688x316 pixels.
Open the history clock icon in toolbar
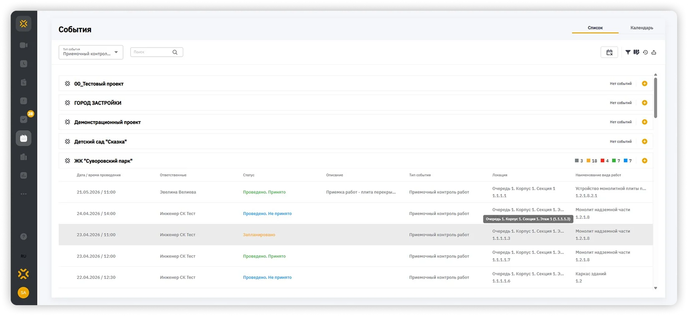pyautogui.click(x=645, y=52)
